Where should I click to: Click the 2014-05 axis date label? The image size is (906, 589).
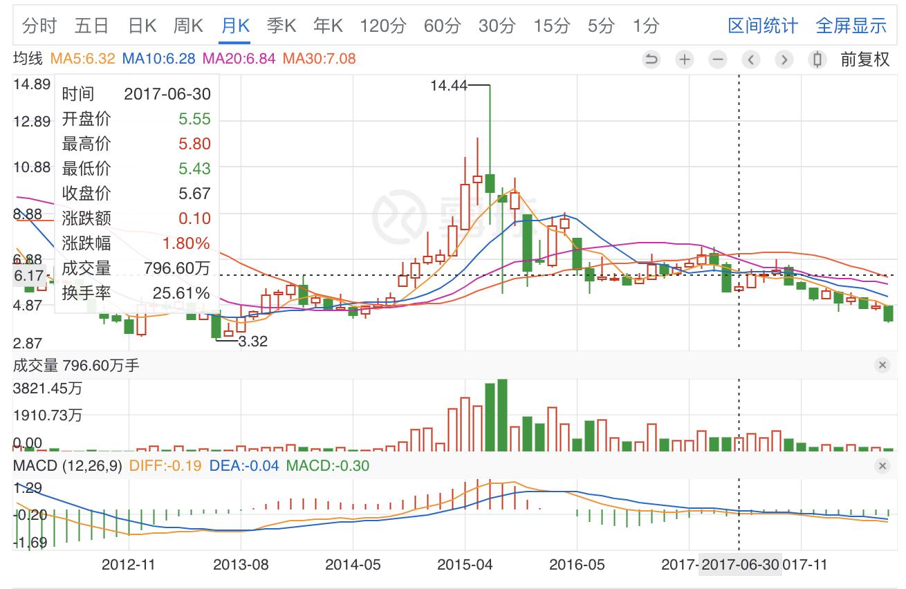point(353,565)
